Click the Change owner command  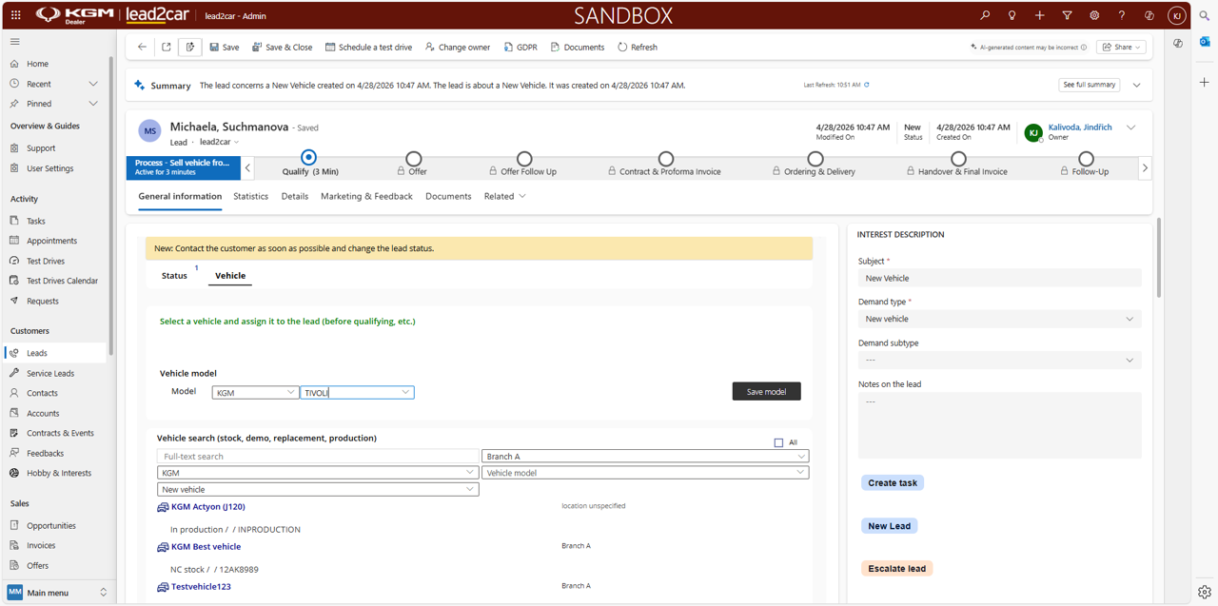pyautogui.click(x=458, y=47)
